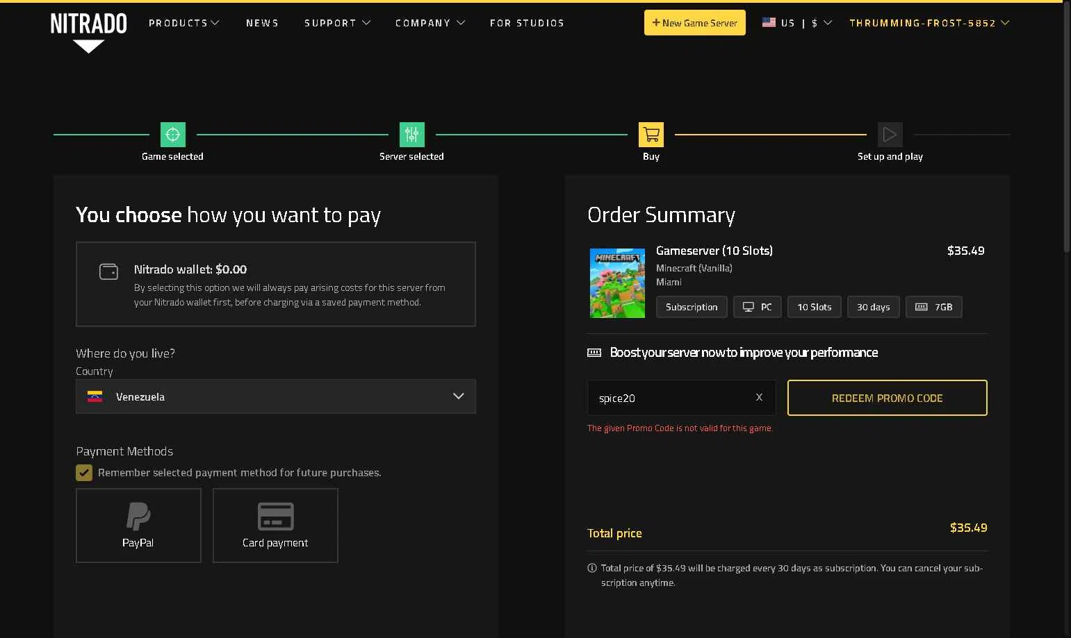1071x638 pixels.
Task: Click the Total price $35.49 amount
Action: 969,528
